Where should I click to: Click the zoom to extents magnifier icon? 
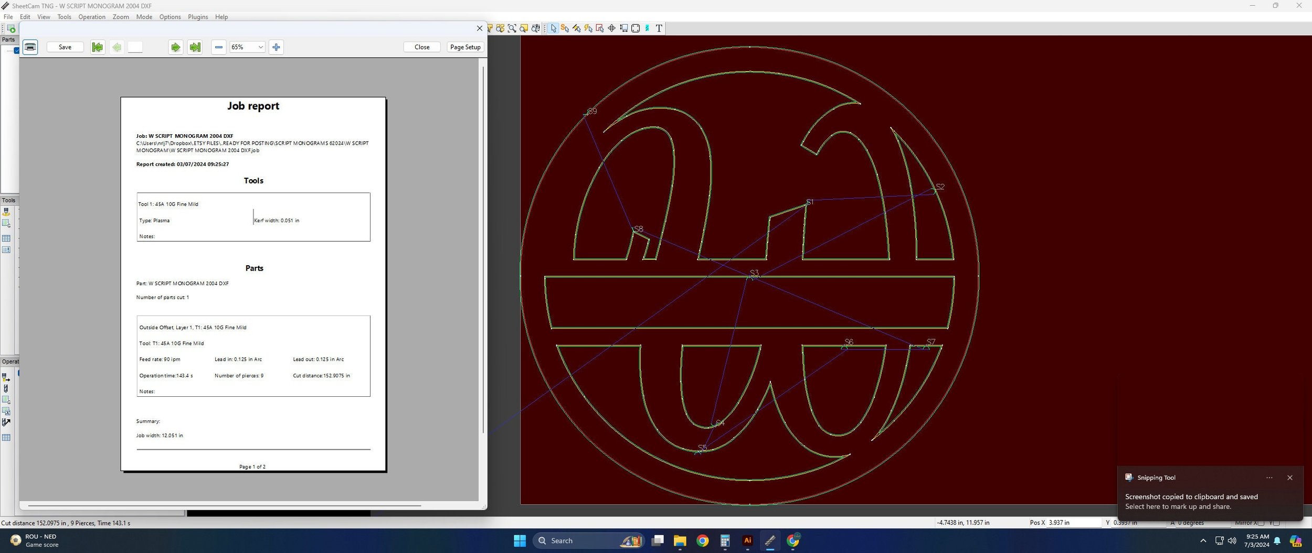point(512,28)
